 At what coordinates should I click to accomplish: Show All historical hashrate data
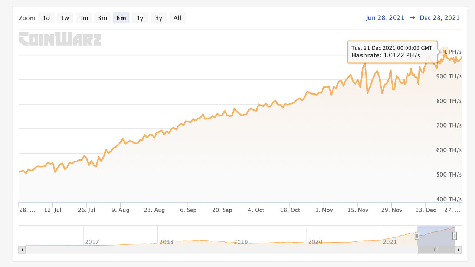pyautogui.click(x=177, y=17)
